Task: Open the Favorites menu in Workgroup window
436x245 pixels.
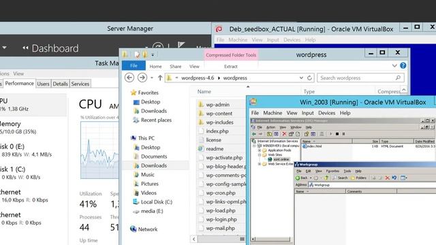Action: [x=332, y=171]
